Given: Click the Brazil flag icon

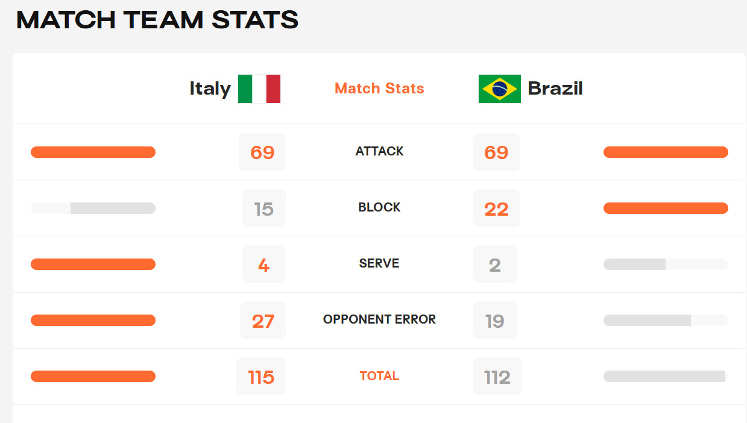Looking at the screenshot, I should pos(500,89).
